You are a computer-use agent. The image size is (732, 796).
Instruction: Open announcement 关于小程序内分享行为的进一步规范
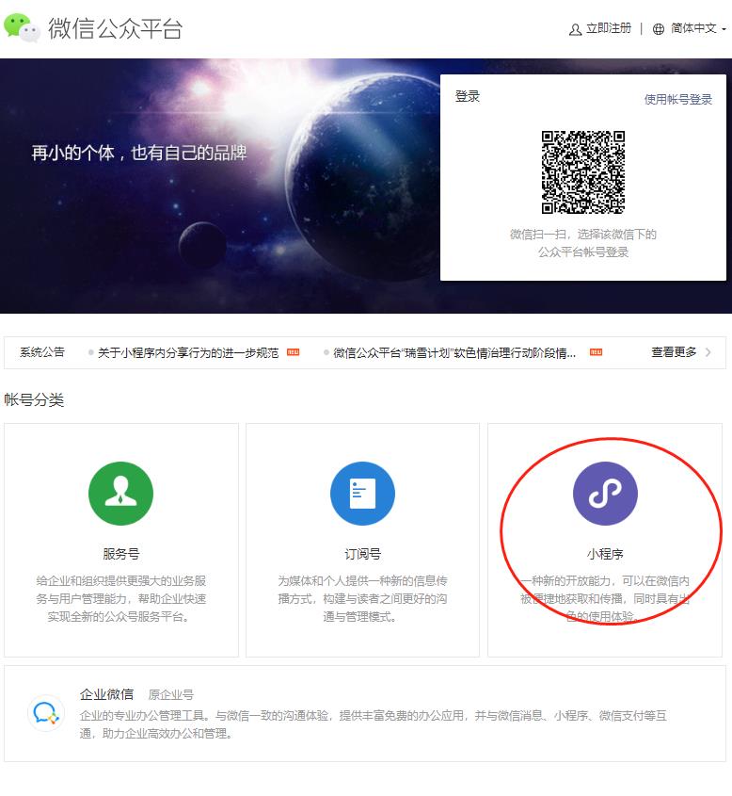[188, 353]
